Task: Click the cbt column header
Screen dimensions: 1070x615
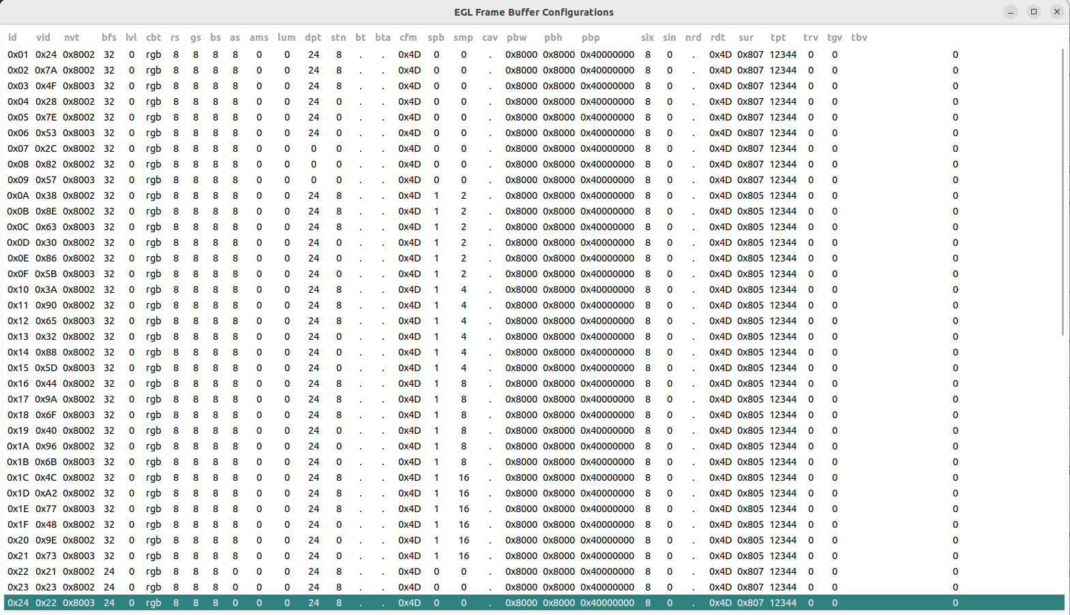Action: coord(153,37)
